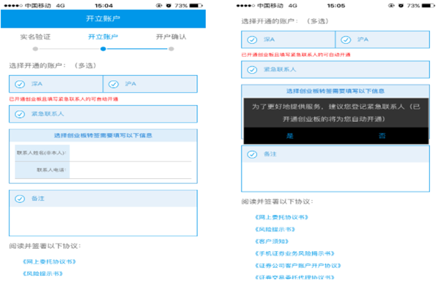The width and height of the screenshot is (438, 284).
Task: Click the 联系人电话 input field
Action: 131,170
